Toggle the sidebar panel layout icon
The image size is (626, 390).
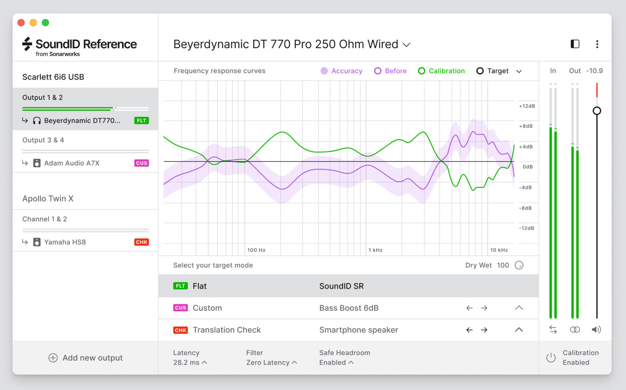(575, 44)
